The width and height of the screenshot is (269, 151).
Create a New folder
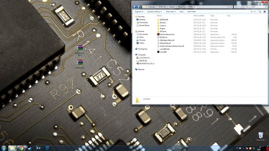[192, 12]
